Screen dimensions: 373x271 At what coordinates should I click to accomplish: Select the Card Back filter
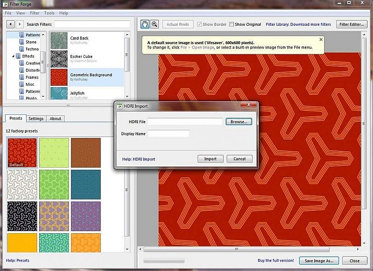(x=87, y=40)
